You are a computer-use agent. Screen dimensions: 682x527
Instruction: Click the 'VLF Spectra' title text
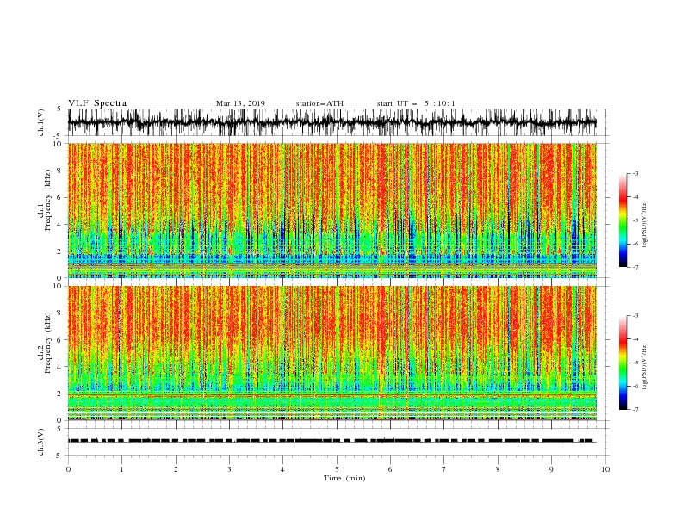pyautogui.click(x=97, y=103)
